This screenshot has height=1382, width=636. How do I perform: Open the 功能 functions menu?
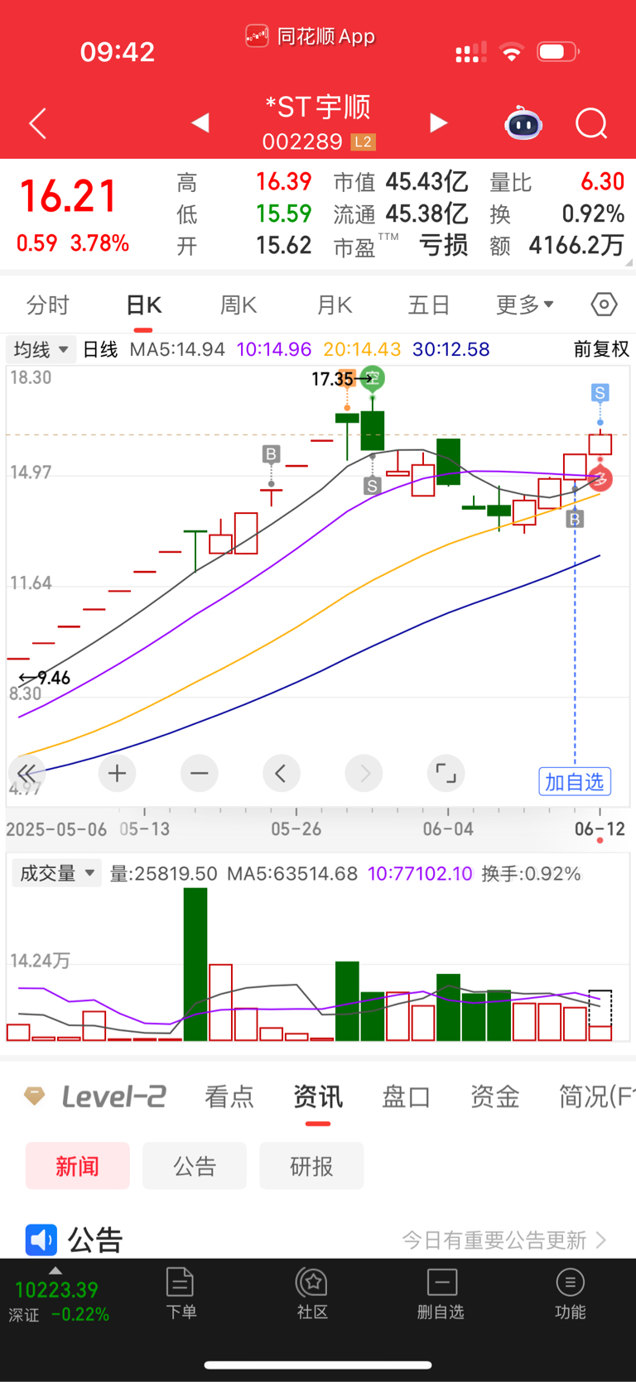tap(570, 1293)
